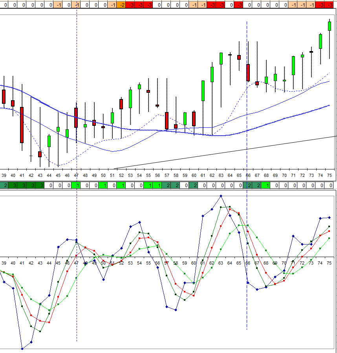
Task: Click the topmost green candle at bar 75
Action: 330,26
